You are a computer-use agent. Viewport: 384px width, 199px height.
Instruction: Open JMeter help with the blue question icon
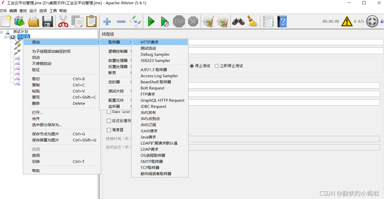(282, 21)
